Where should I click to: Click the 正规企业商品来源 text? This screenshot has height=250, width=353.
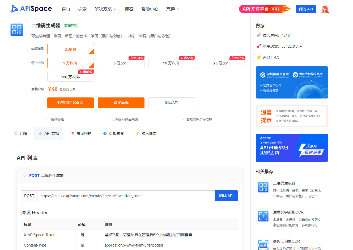point(125,120)
